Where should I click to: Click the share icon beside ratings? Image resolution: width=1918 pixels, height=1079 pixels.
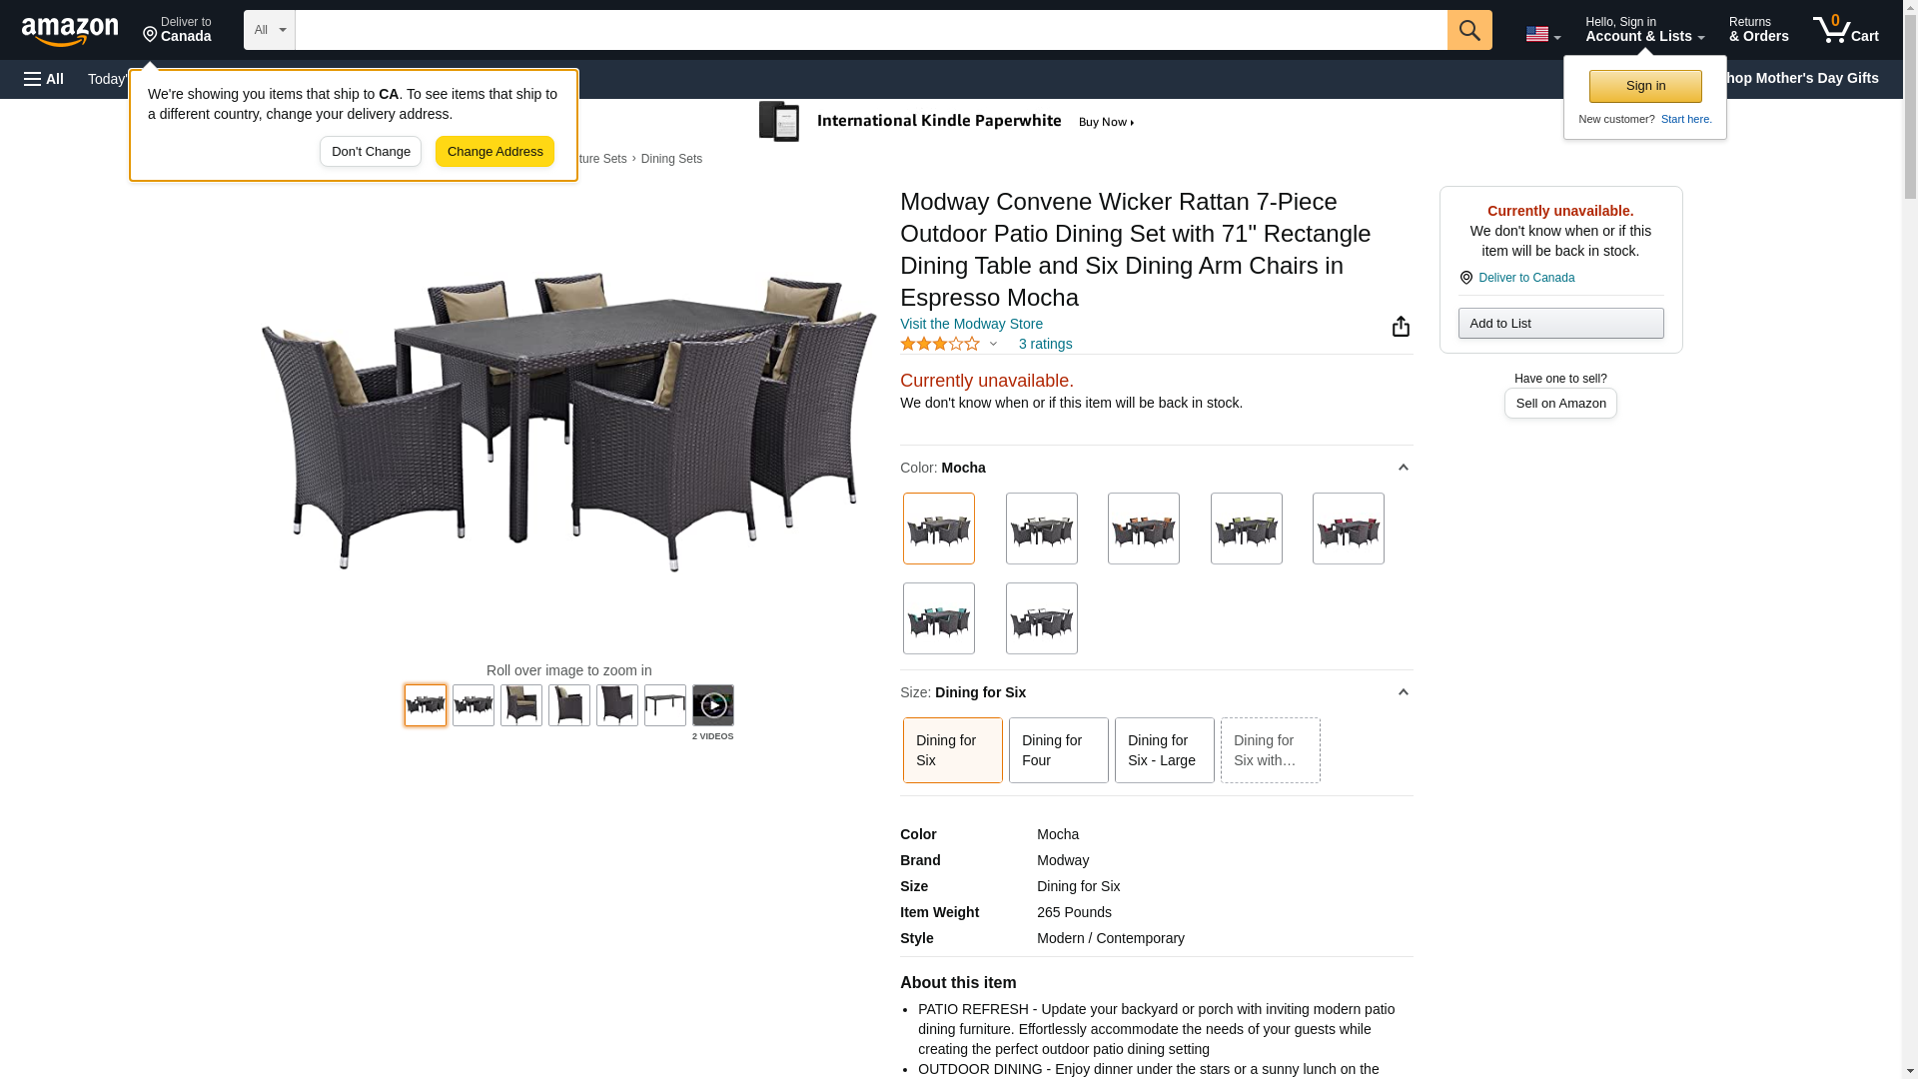click(1401, 327)
